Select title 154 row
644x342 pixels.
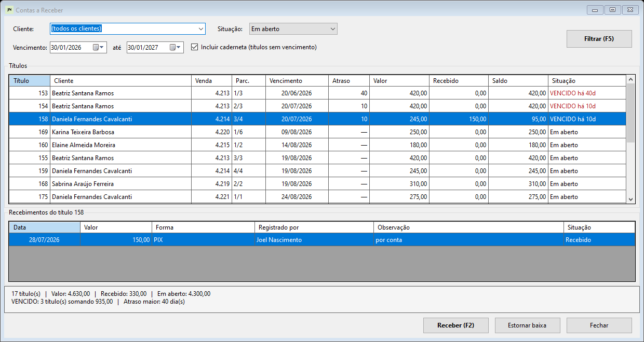(x=317, y=106)
